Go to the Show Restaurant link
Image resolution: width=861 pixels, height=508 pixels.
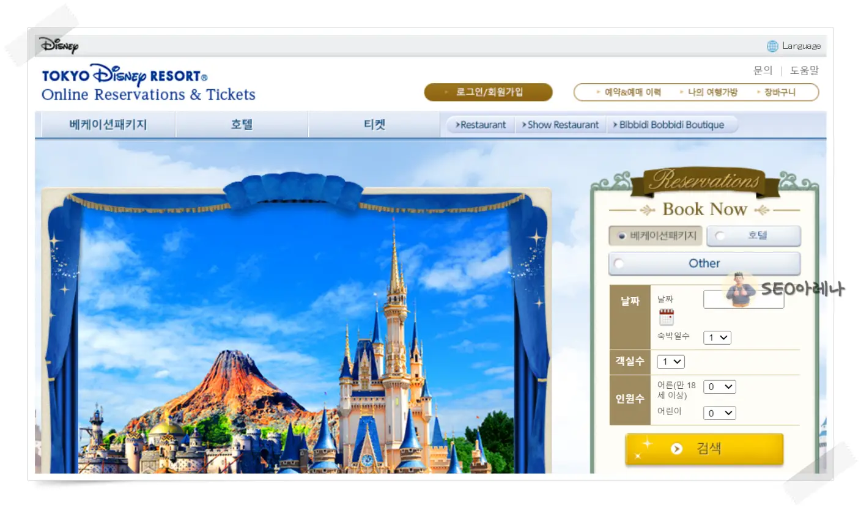click(x=560, y=125)
